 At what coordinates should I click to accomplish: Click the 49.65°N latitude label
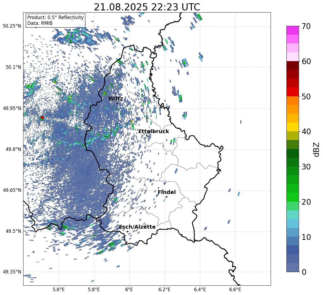12,190
